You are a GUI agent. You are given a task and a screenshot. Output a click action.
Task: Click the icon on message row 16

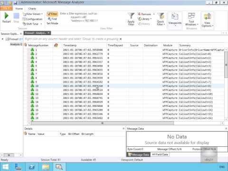[x=32, y=110]
